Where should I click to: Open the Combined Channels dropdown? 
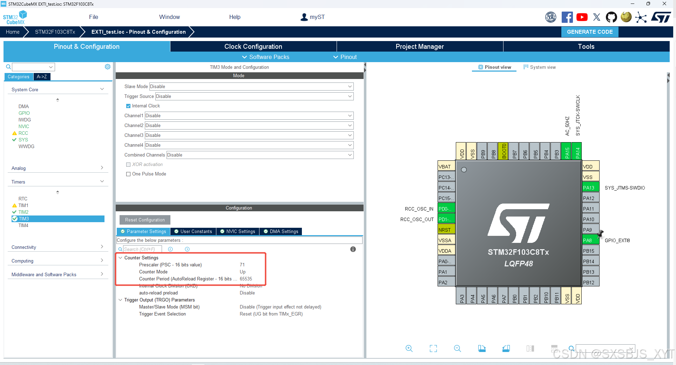[260, 155]
